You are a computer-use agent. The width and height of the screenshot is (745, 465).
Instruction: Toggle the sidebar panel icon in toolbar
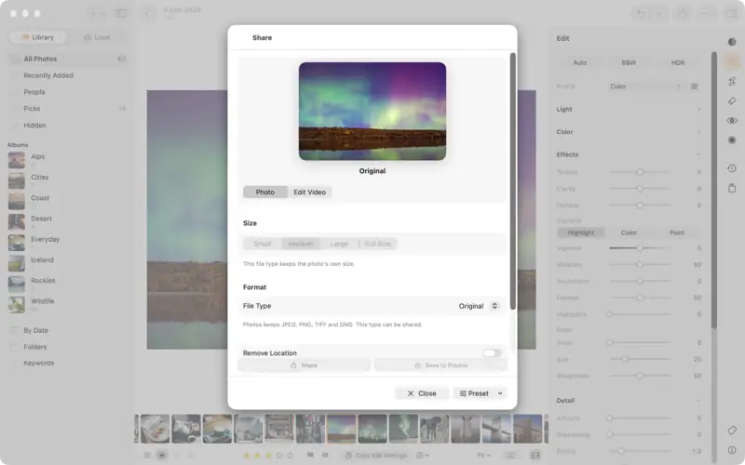pyautogui.click(x=122, y=13)
